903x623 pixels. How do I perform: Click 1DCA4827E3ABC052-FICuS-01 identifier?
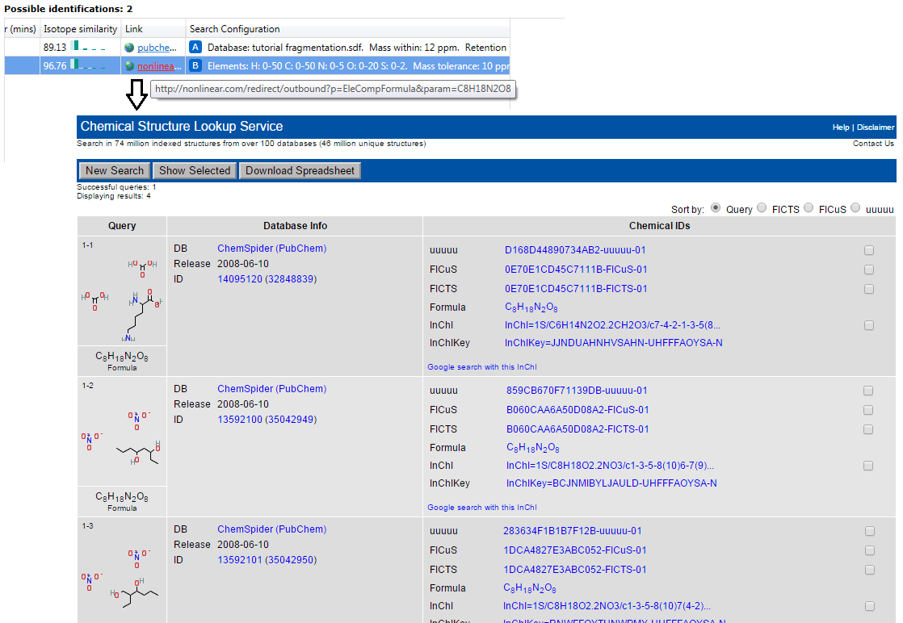pos(575,550)
